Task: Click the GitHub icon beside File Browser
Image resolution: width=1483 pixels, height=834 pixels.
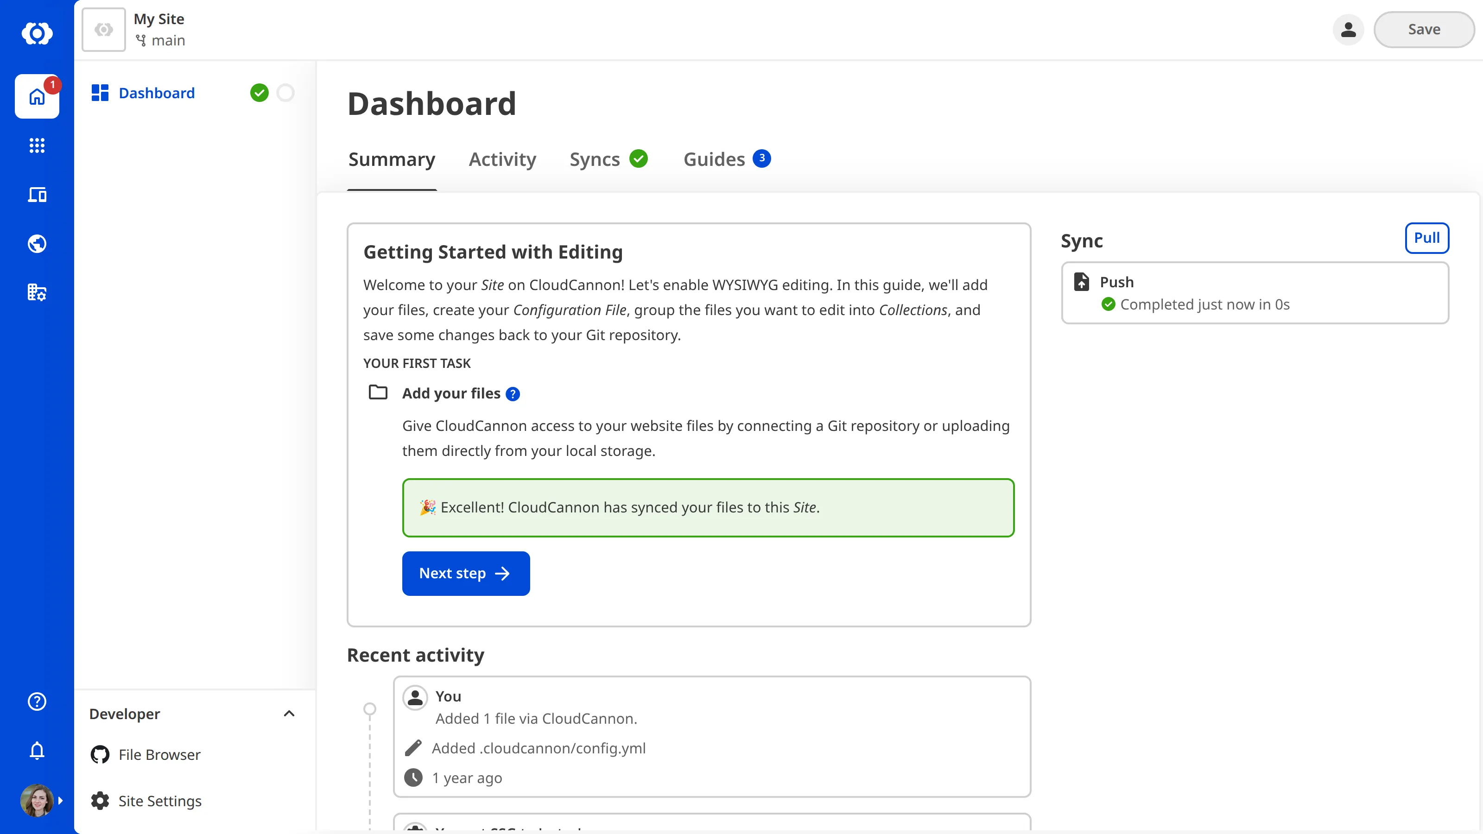Action: [x=100, y=755]
